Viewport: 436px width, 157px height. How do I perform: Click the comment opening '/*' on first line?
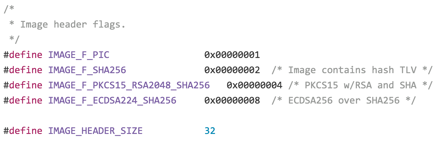[9, 9]
